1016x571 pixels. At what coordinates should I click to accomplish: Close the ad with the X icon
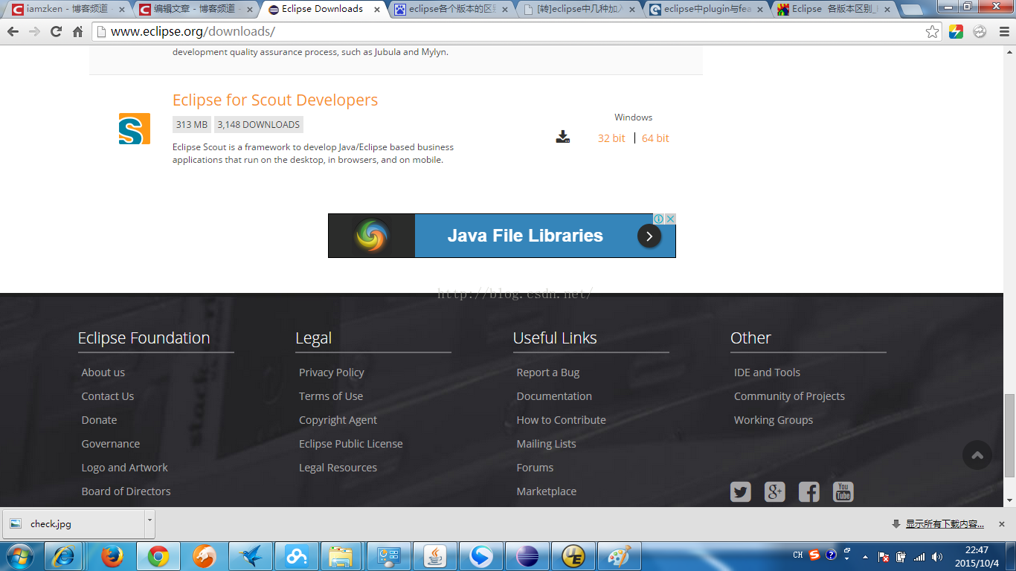(670, 219)
